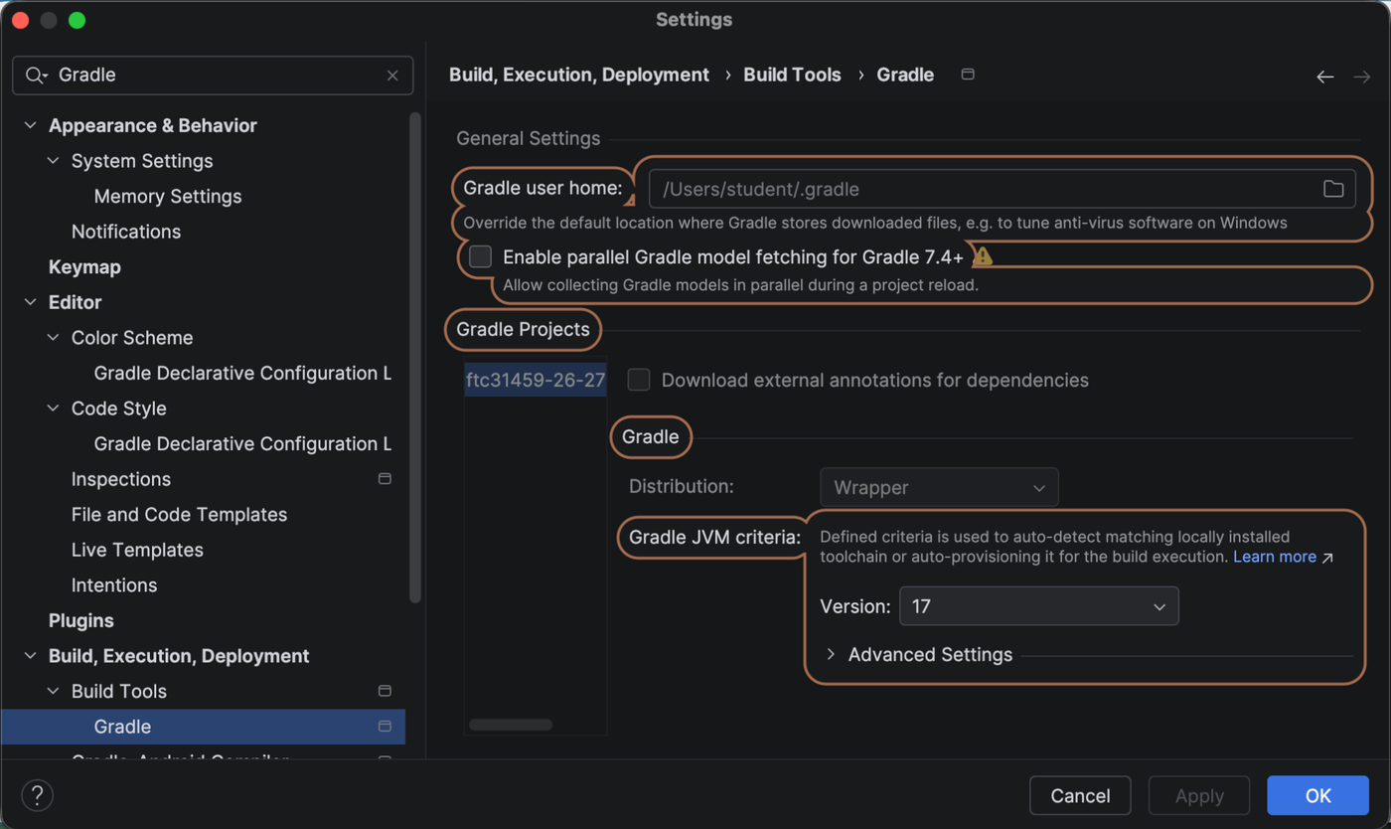Open search options magnifier icon
This screenshot has width=1391, height=829.
coord(37,76)
